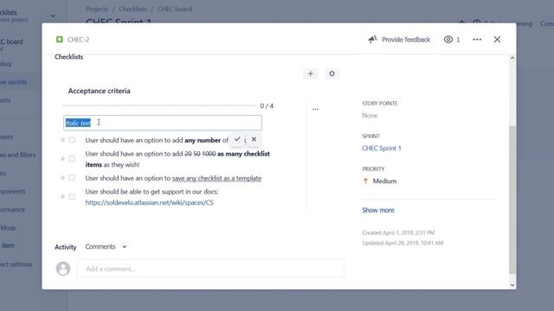The width and height of the screenshot is (554, 311).
Task: Expand fields with Show more
Action: pyautogui.click(x=377, y=210)
